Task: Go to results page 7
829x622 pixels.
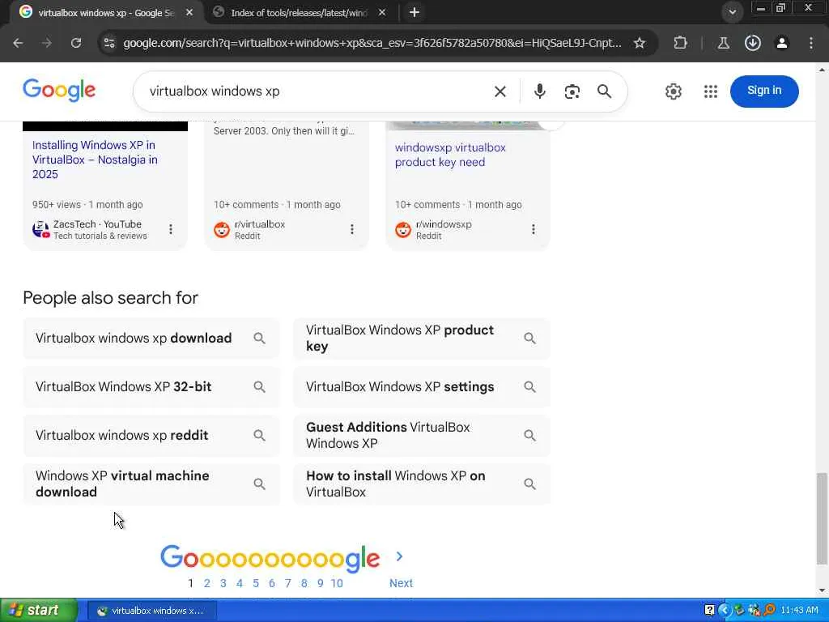Action: coord(287,583)
